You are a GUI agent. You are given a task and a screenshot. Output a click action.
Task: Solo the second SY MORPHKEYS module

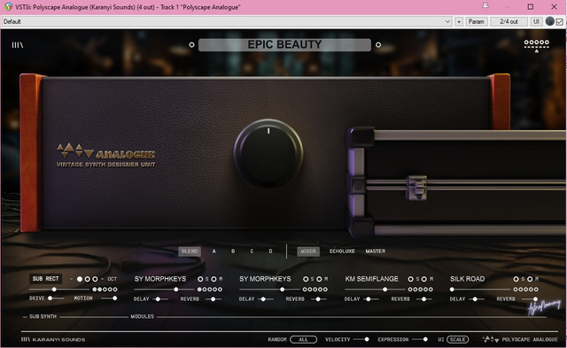pyautogui.click(x=306, y=279)
